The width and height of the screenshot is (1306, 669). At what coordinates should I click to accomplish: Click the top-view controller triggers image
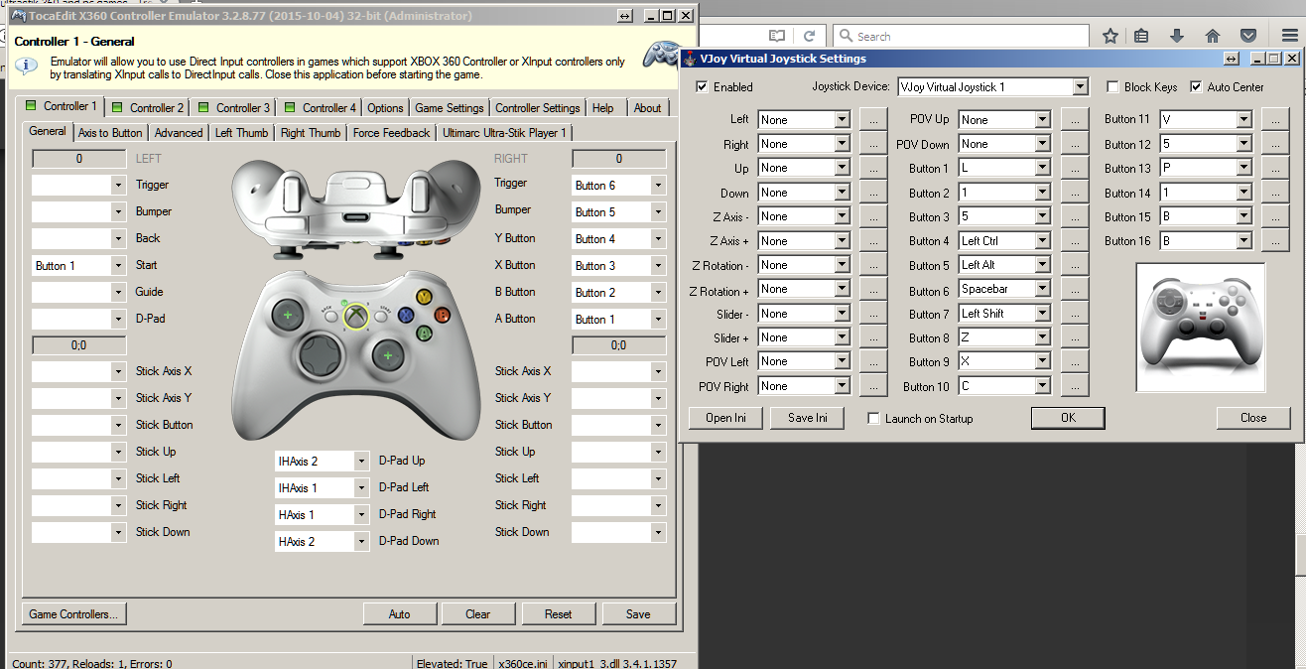[355, 209]
